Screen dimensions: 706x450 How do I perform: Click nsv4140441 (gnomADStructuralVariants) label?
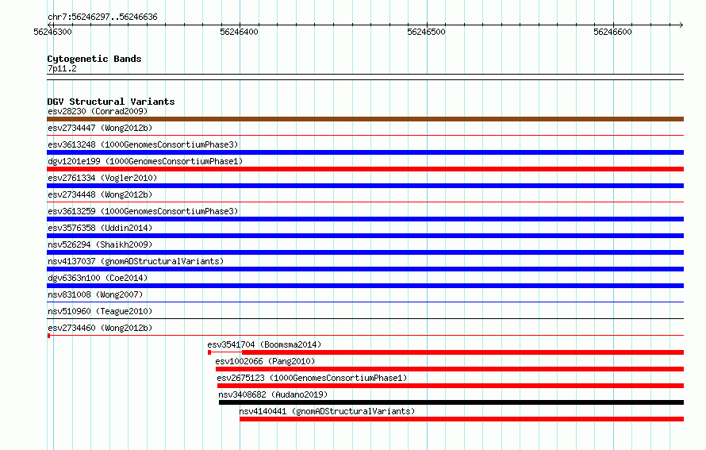point(327,411)
